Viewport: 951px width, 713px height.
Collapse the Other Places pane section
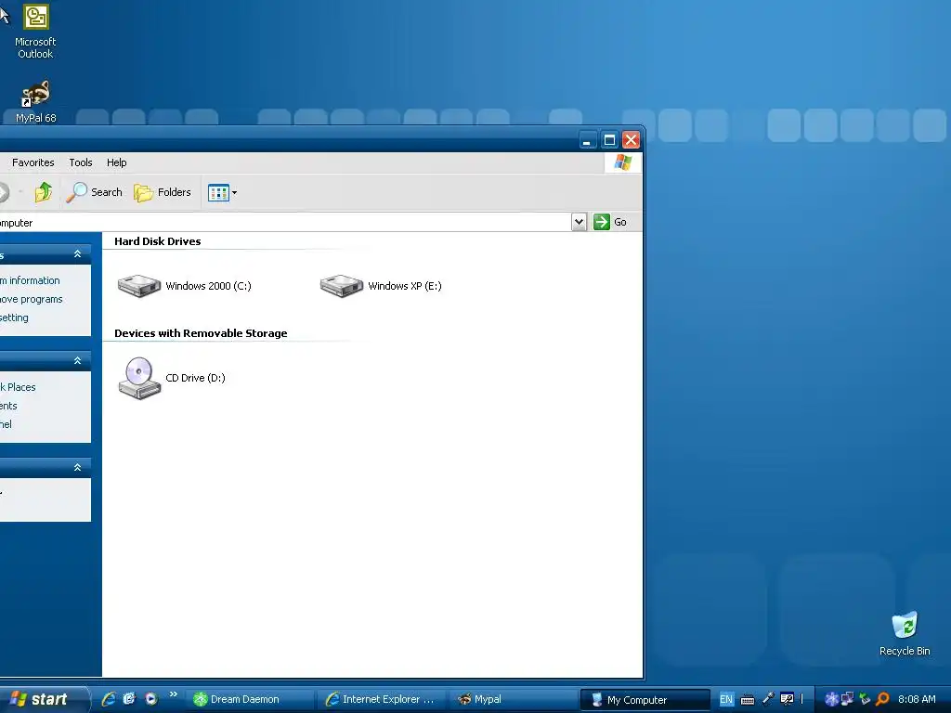(78, 361)
